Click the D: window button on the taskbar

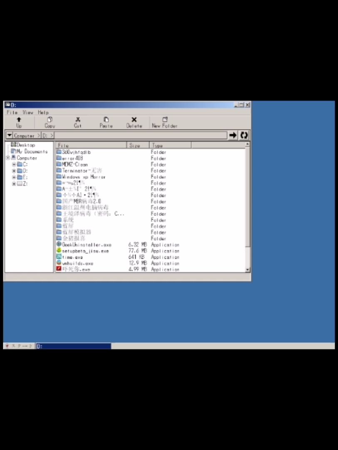click(73, 346)
